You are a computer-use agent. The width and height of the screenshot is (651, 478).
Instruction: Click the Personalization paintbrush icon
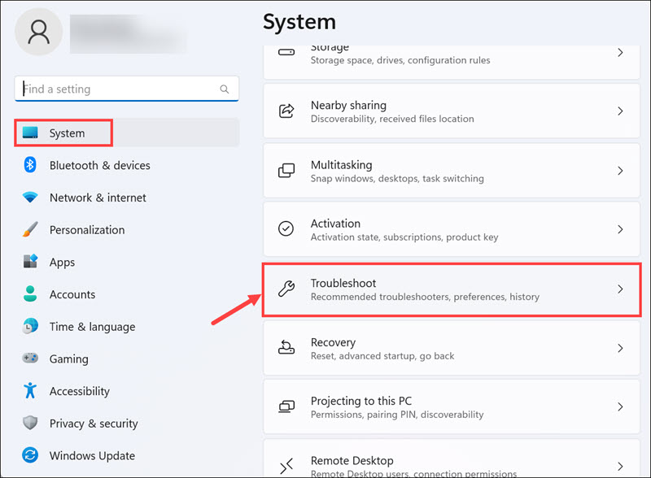click(x=30, y=230)
